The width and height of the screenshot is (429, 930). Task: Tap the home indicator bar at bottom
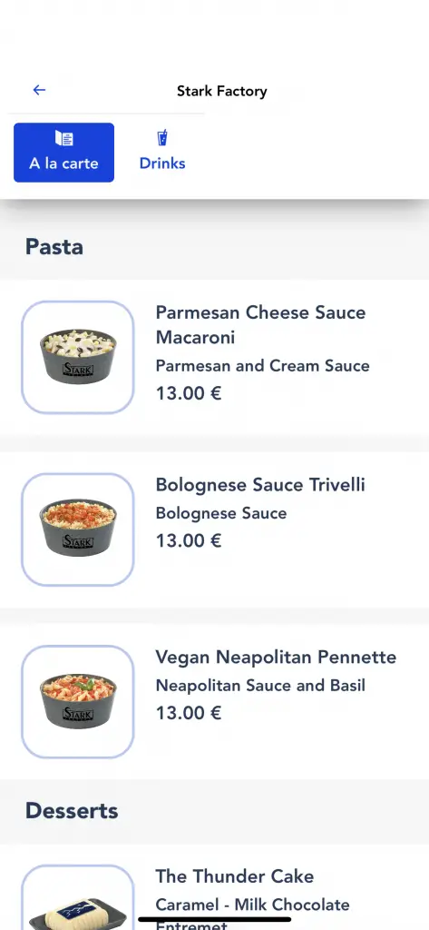[x=214, y=920]
